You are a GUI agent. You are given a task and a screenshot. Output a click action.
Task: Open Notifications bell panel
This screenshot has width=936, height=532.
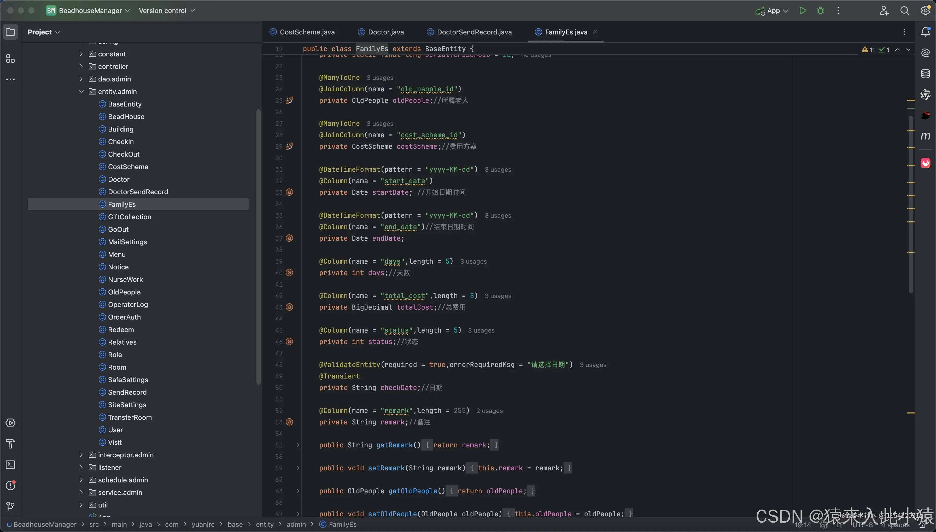[x=925, y=32]
